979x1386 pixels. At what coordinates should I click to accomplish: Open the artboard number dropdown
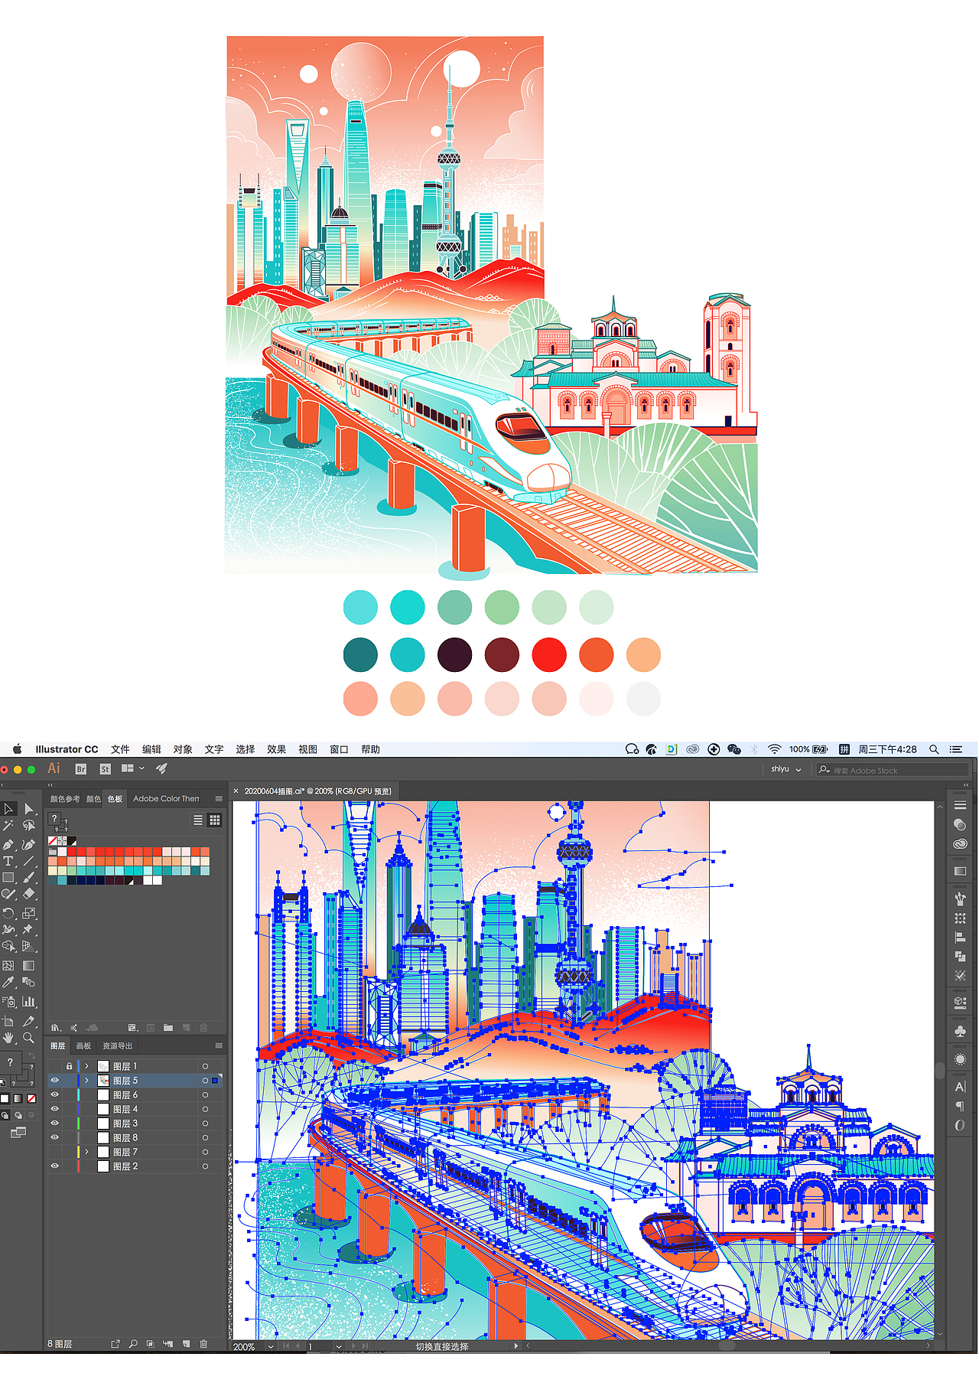tap(338, 1346)
